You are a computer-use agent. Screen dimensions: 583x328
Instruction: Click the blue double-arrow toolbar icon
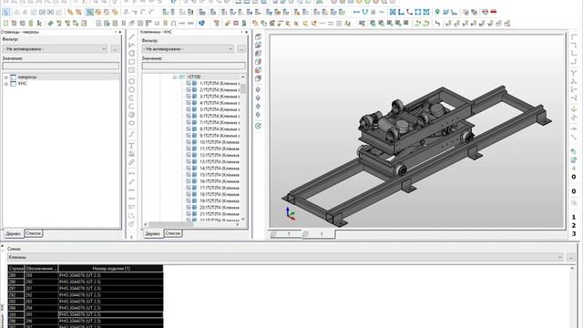coord(356,12)
